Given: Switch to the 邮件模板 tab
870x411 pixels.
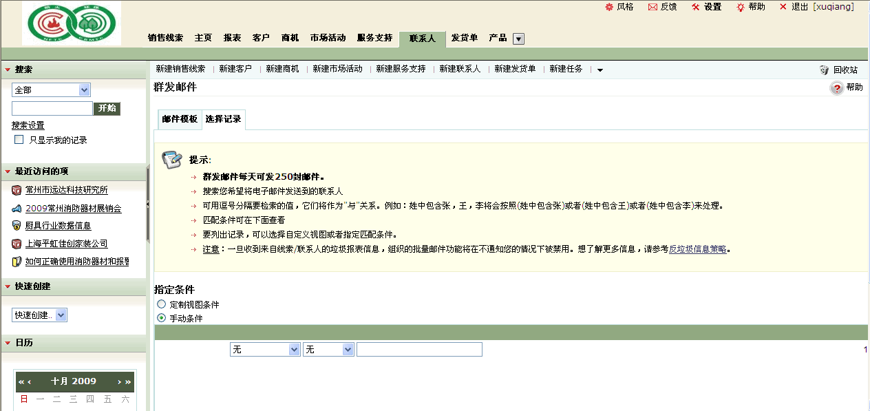Looking at the screenshot, I should (x=180, y=119).
